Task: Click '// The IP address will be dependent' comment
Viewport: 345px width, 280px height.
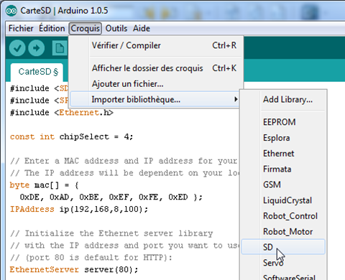Action: pos(124,173)
